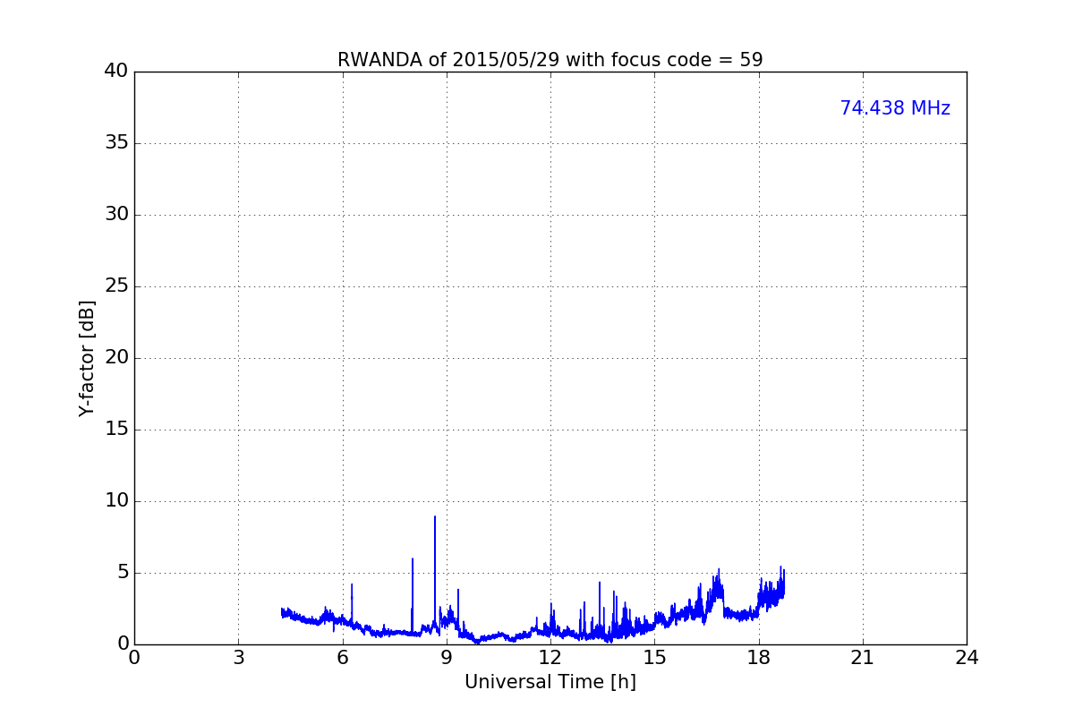Viewport: 1074px width, 716px height.
Task: Click x-axis tick label 3
Action: 238,657
